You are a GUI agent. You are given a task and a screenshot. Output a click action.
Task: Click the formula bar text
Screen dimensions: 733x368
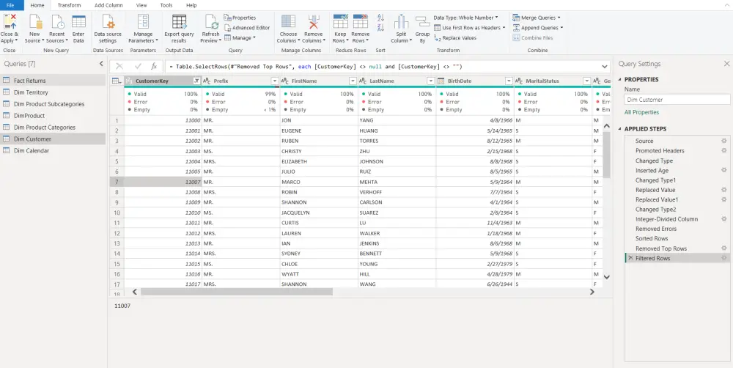pos(315,67)
